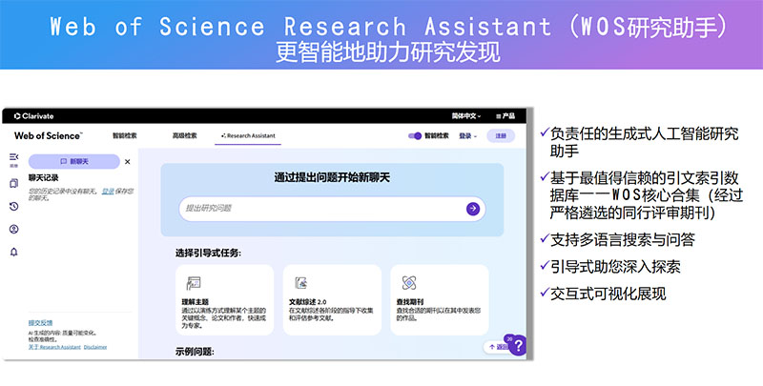This screenshot has width=763, height=386.
Task: Switch to the 智能检索 tab
Action: point(125,135)
